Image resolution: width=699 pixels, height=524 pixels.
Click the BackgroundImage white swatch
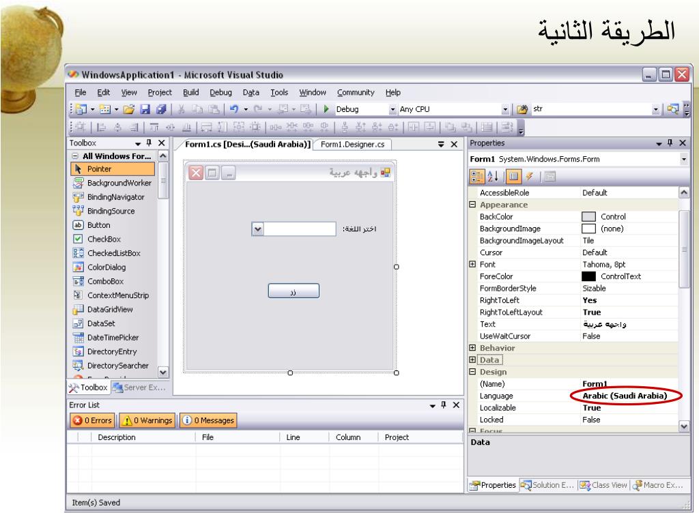click(588, 229)
